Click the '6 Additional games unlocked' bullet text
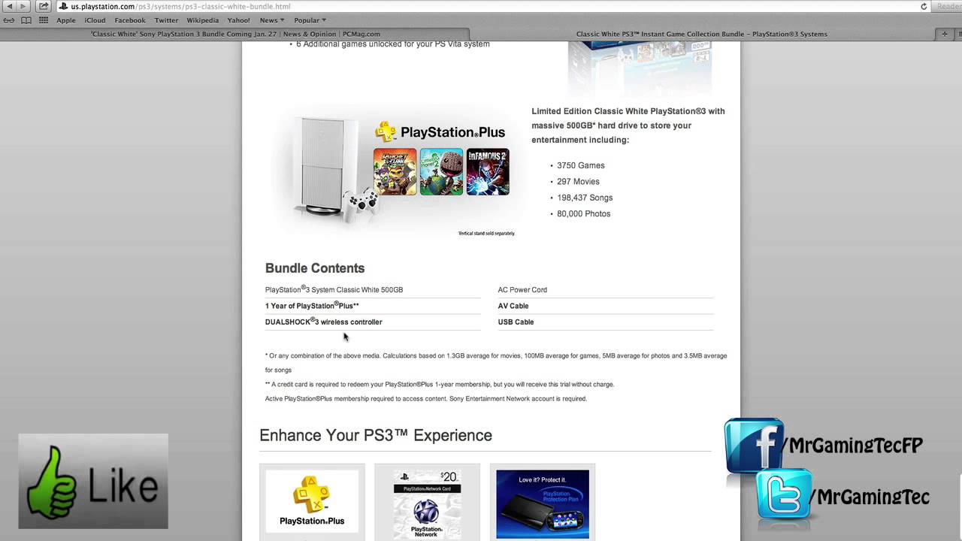The height and width of the screenshot is (541, 962). (x=392, y=44)
